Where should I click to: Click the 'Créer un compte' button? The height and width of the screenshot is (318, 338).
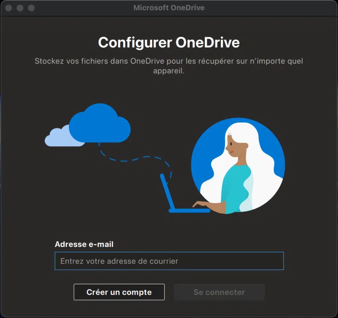coord(119,292)
